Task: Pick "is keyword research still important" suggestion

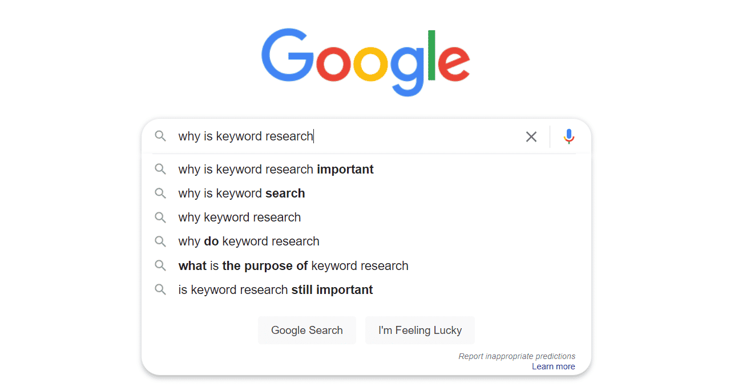Action: 366,289
